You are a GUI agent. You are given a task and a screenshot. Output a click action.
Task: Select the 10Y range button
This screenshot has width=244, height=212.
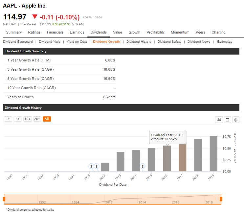coord(27,119)
